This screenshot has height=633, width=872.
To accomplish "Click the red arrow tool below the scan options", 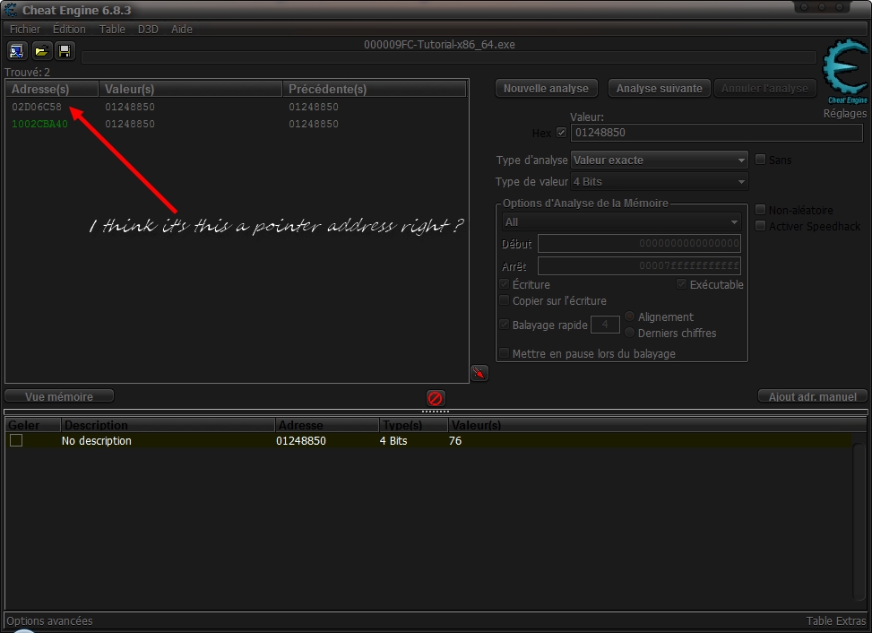I will tap(479, 372).
